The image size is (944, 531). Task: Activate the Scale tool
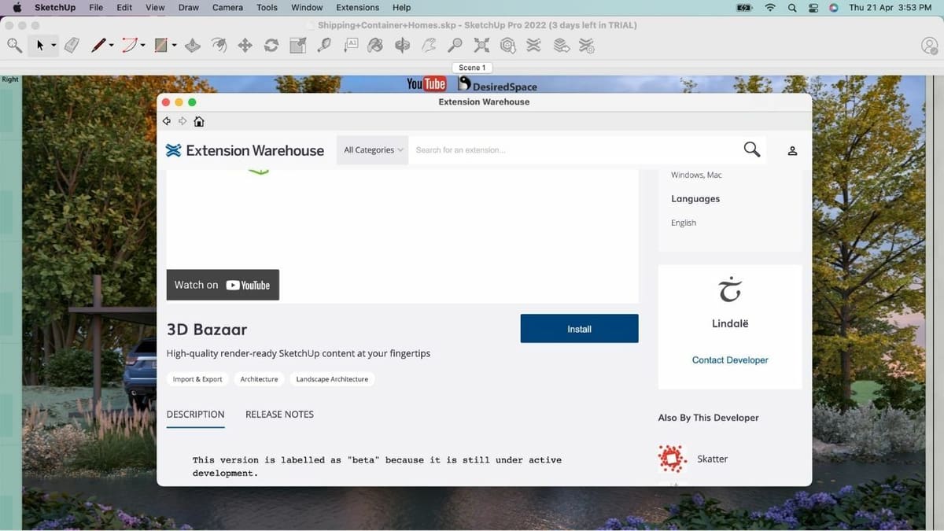tap(297, 46)
